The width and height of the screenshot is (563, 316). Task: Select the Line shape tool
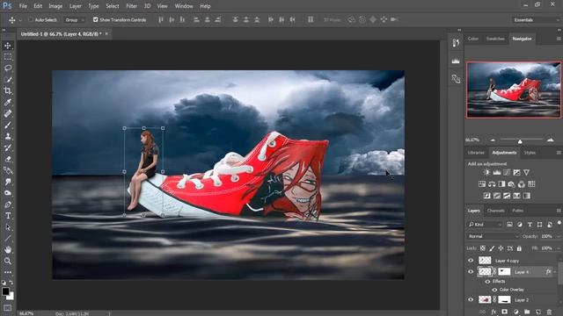click(8, 239)
